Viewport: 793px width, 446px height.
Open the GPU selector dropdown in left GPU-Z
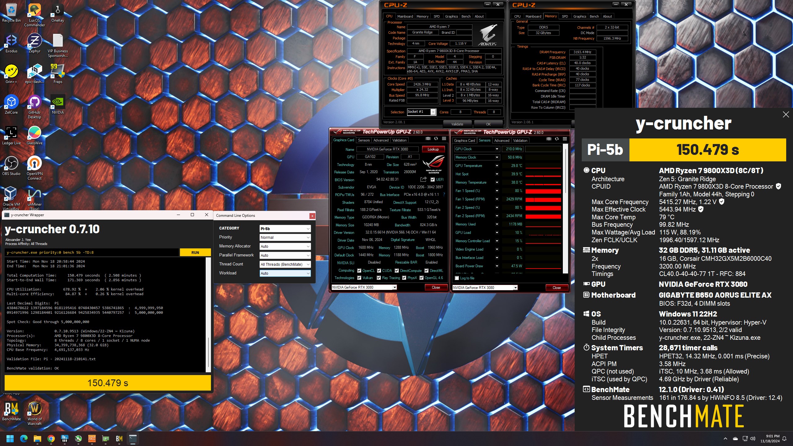[x=364, y=287]
